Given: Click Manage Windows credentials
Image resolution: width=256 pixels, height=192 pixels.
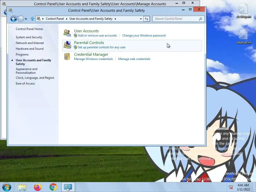Looking at the screenshot, I should point(93,59).
